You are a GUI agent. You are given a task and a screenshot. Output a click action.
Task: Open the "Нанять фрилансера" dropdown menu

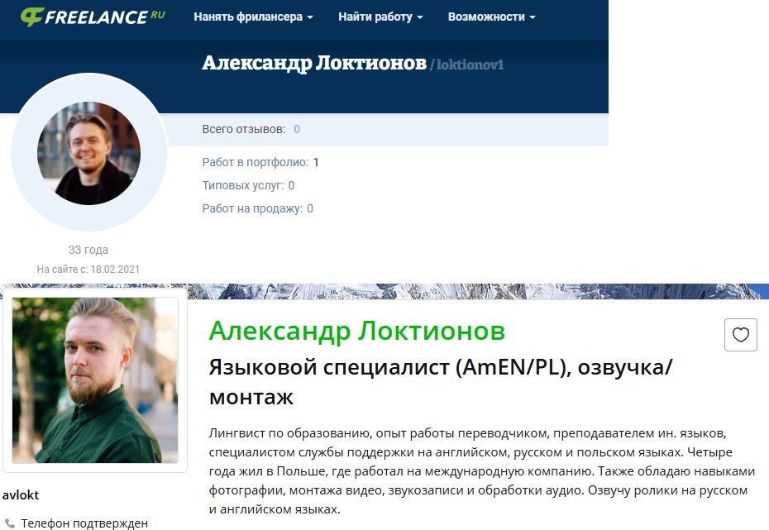(249, 16)
